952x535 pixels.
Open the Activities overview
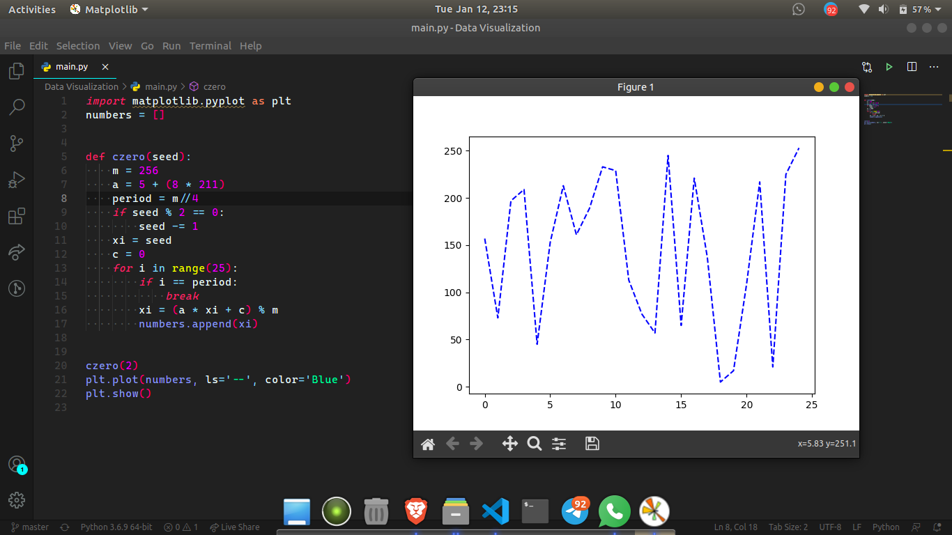32,10
